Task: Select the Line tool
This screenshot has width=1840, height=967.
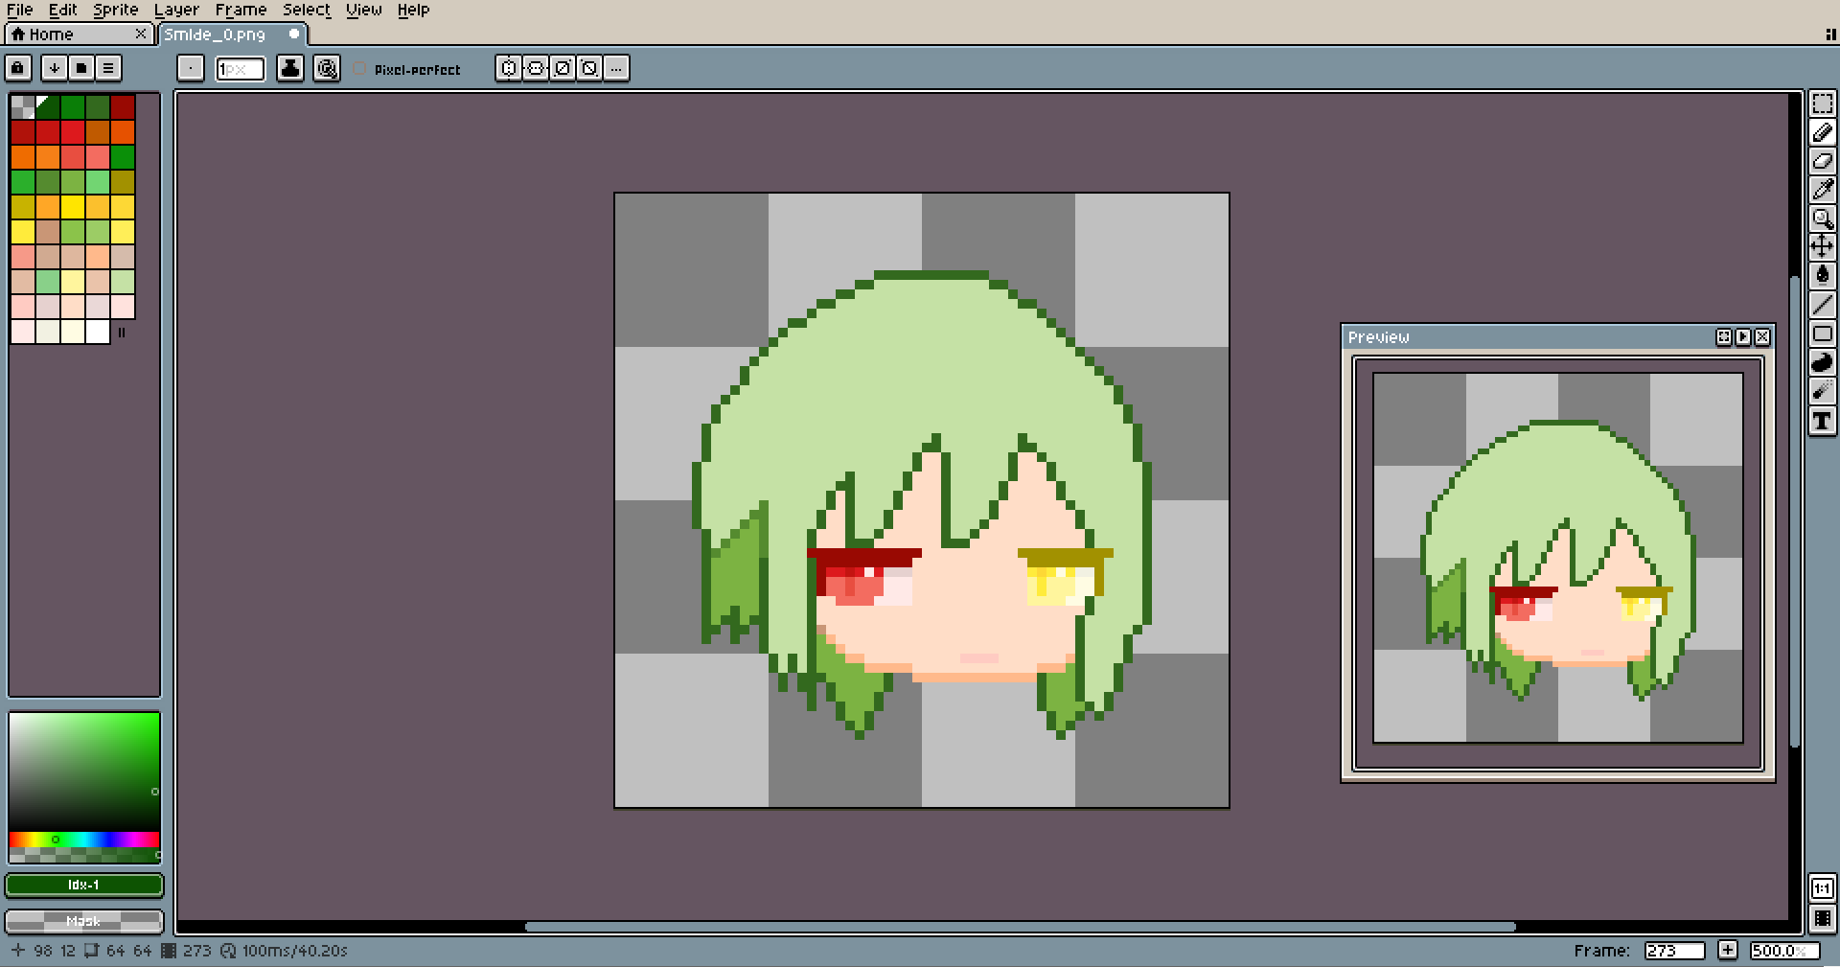Action: pos(1822,306)
